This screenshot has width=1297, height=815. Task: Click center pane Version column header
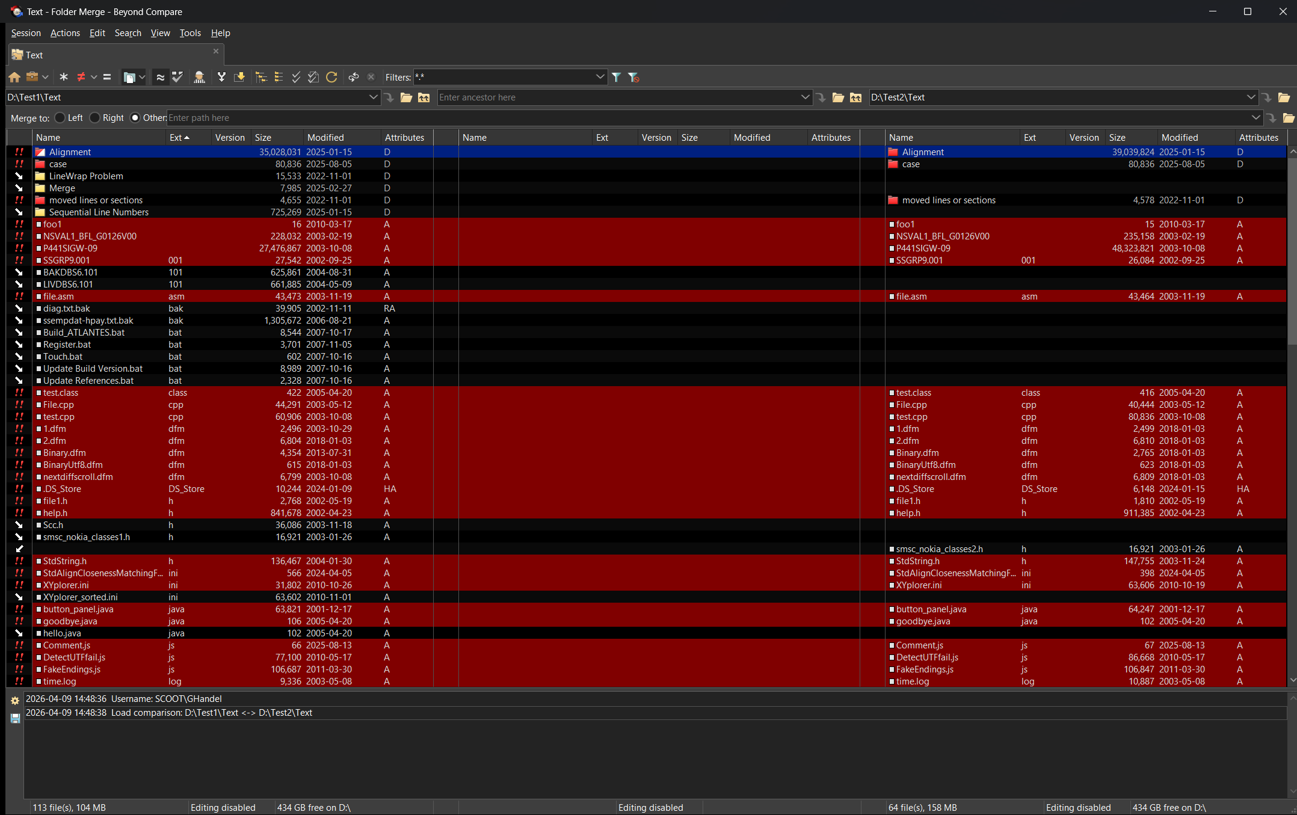pyautogui.click(x=657, y=138)
